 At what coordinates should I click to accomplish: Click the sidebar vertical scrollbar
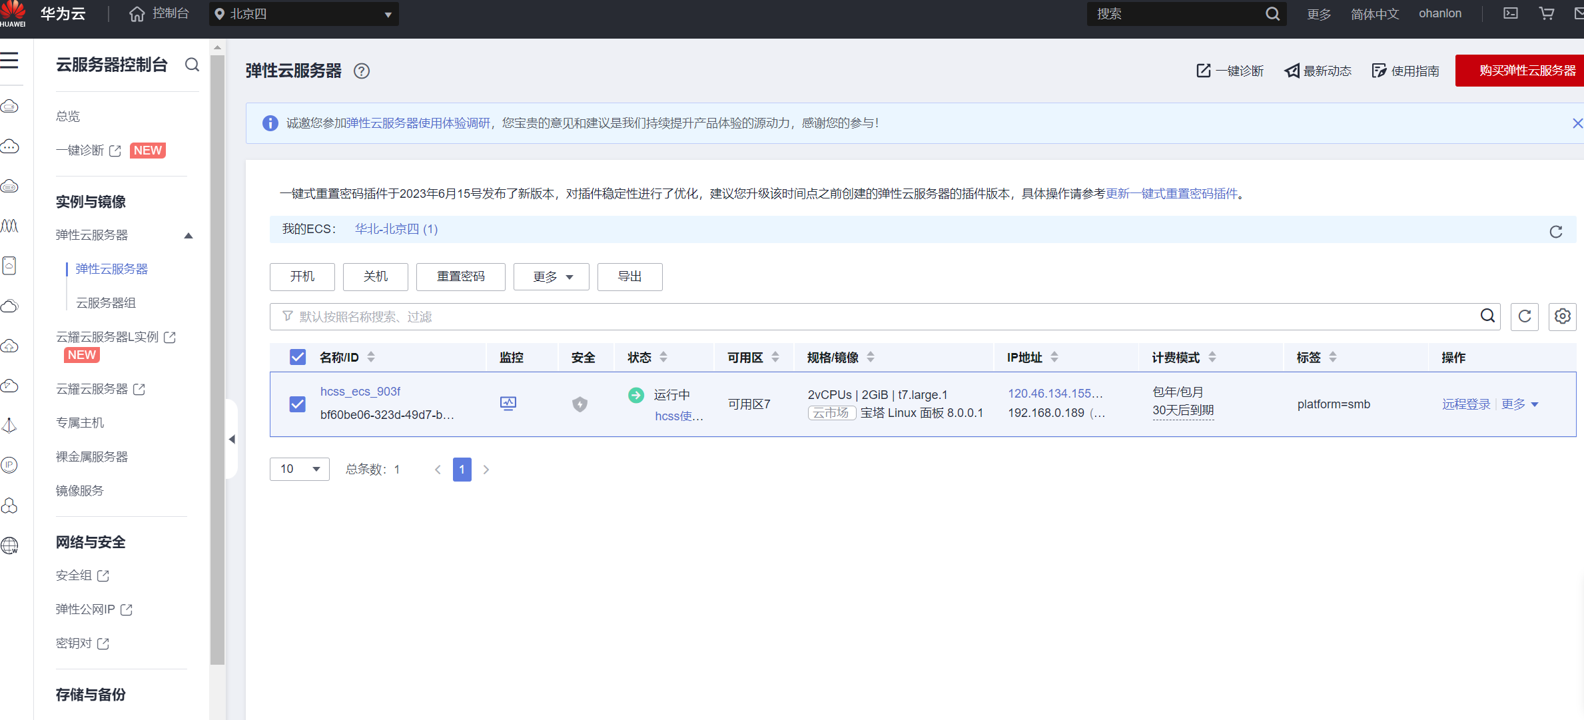217,360
